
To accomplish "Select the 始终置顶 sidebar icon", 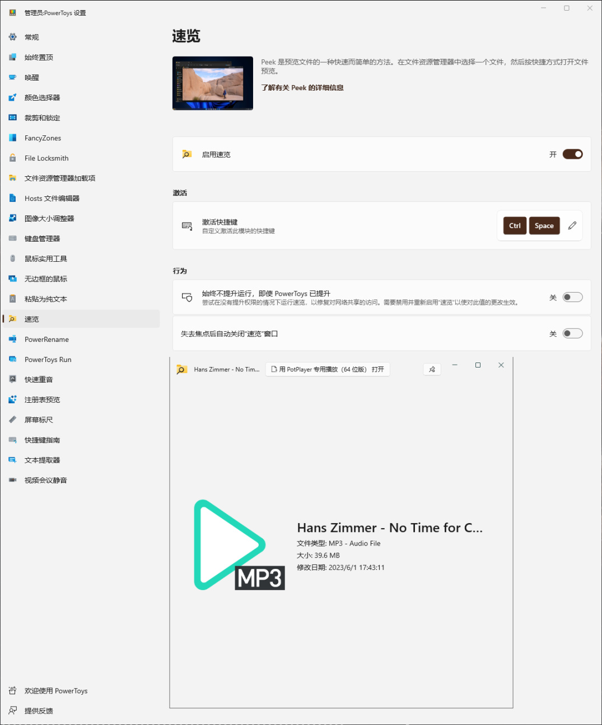I will point(12,57).
